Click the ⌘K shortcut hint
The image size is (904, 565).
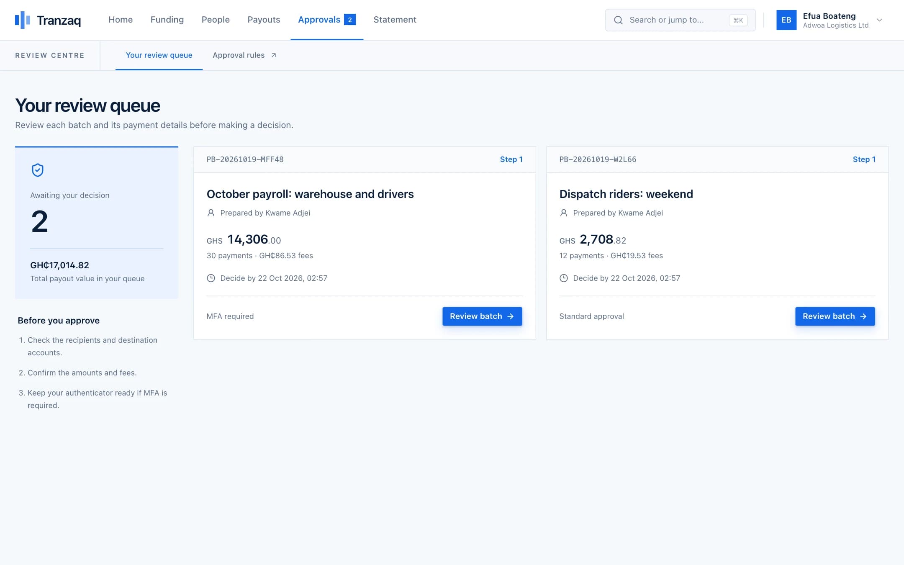click(x=738, y=20)
